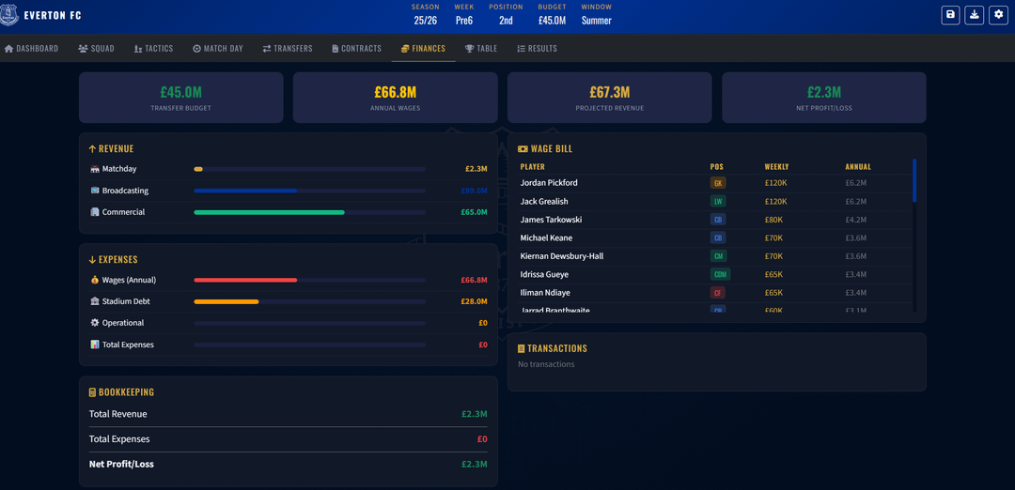Click the GK position badge for Pickford
1015x490 pixels.
click(718, 183)
